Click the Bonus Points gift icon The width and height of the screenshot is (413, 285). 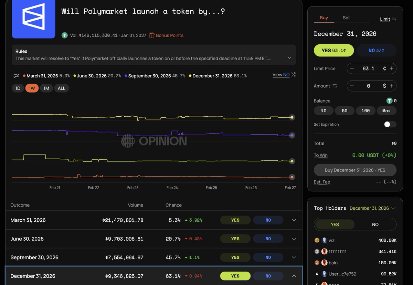(152, 35)
